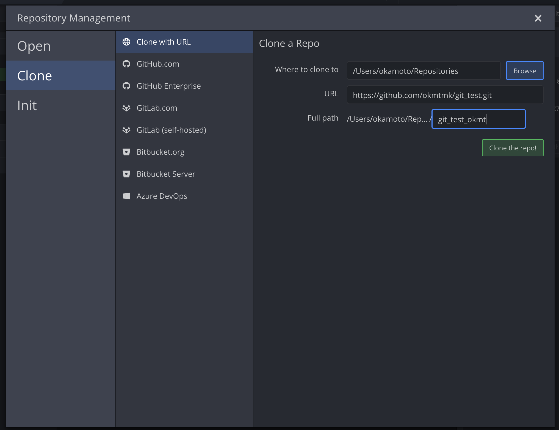Switch to the Init section
Image resolution: width=559 pixels, height=430 pixels.
coord(61,105)
